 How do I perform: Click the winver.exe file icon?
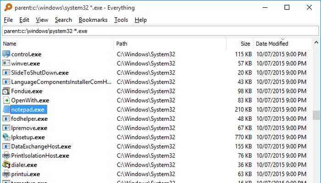pos(6,63)
